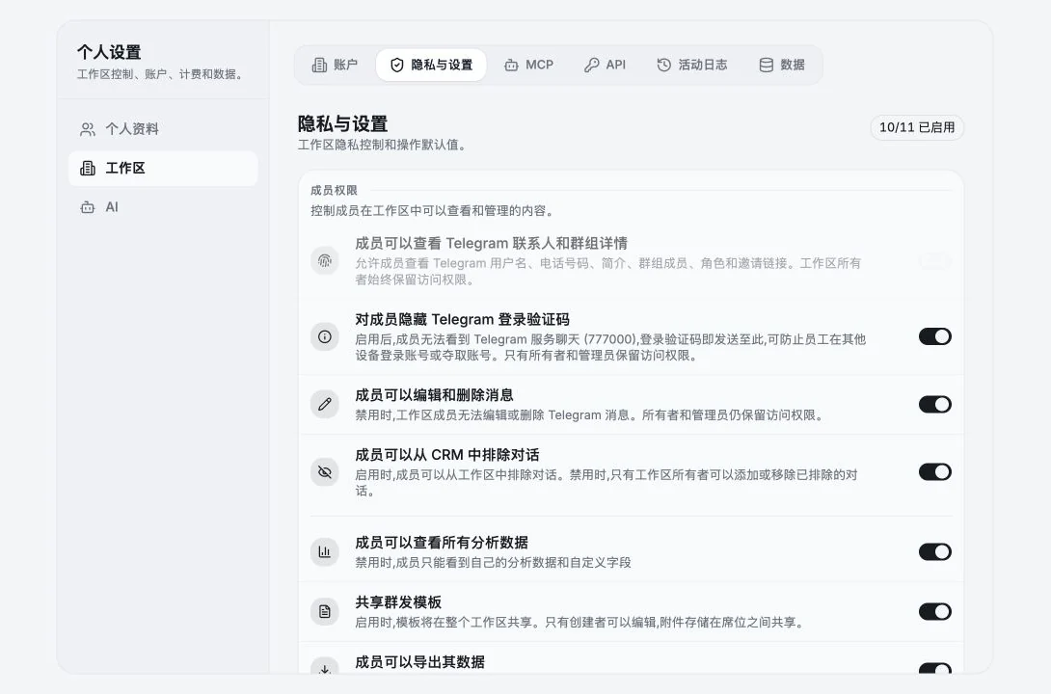1051x694 pixels.
Task: Toggle 成员可以导出其数据 switch
Action: click(x=935, y=669)
